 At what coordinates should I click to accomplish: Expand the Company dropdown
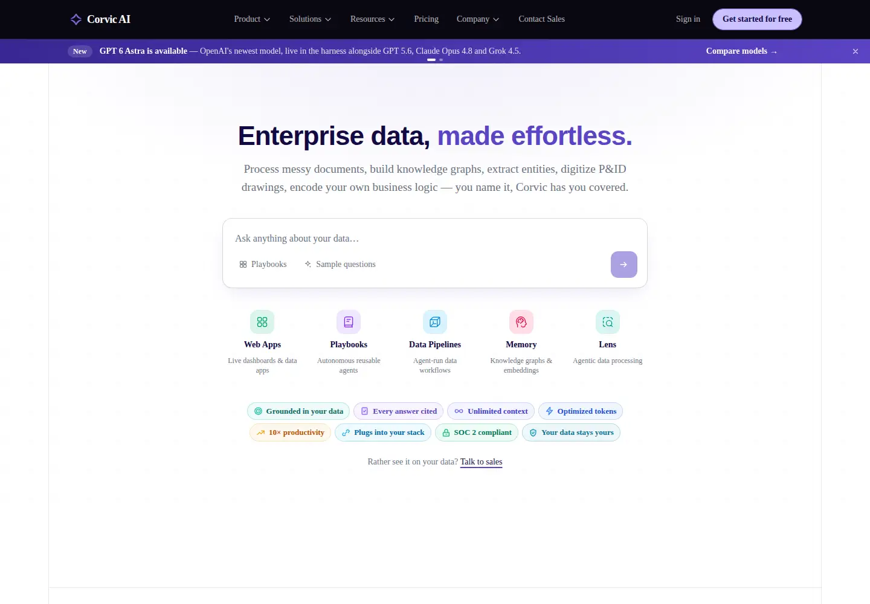[478, 19]
